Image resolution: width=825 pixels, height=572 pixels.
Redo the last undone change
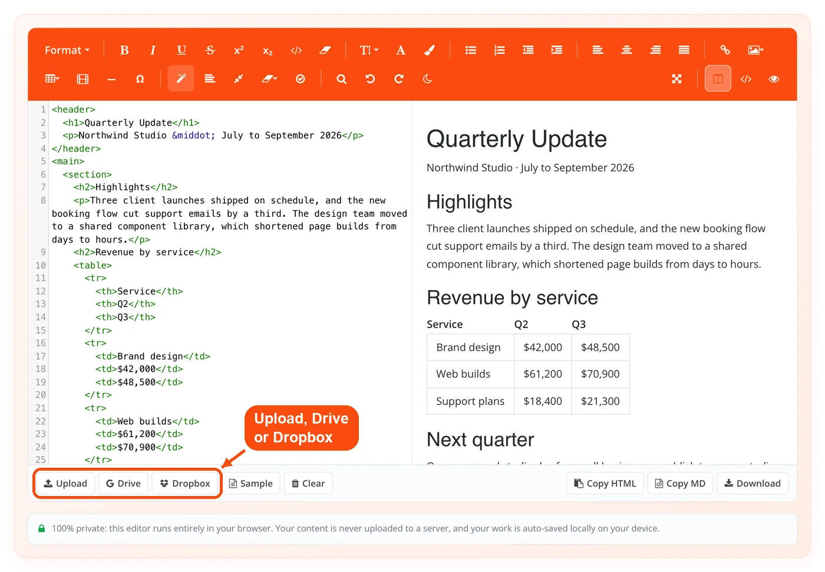pyautogui.click(x=399, y=79)
